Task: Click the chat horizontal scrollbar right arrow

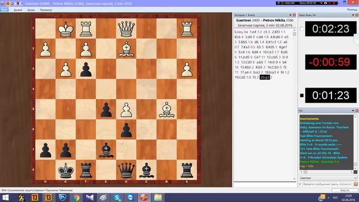Action: 352,172
